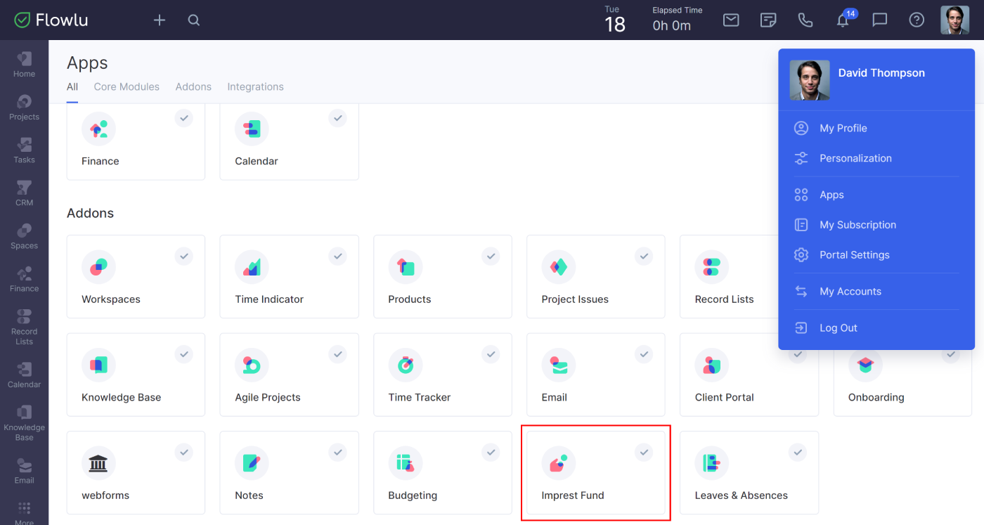The height and width of the screenshot is (525, 984).
Task: Toggle the checkmark on Workspaces addon
Action: (184, 257)
